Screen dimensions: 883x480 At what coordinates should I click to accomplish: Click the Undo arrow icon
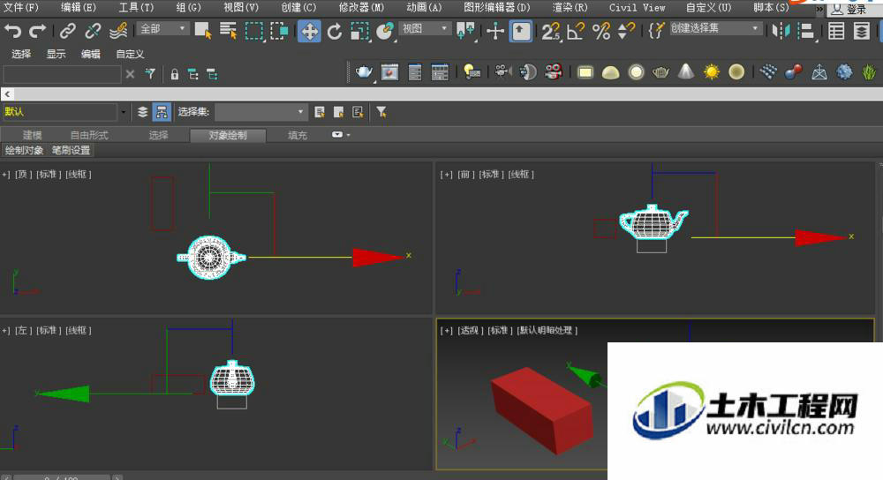[x=12, y=31]
